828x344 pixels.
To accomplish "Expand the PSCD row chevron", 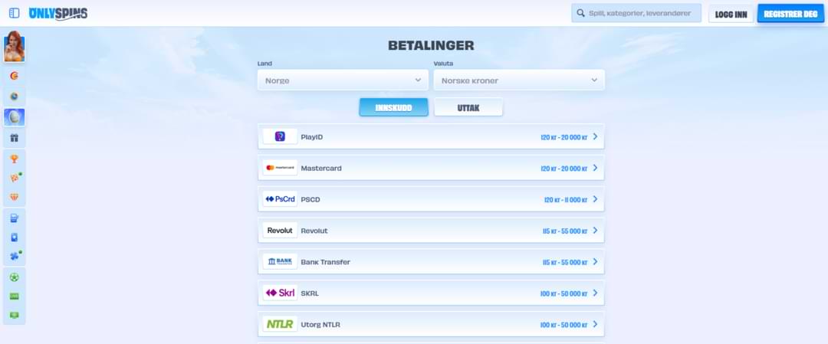I will pyautogui.click(x=595, y=199).
